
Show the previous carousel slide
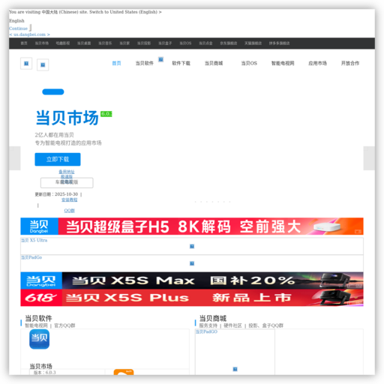pos(15,158)
